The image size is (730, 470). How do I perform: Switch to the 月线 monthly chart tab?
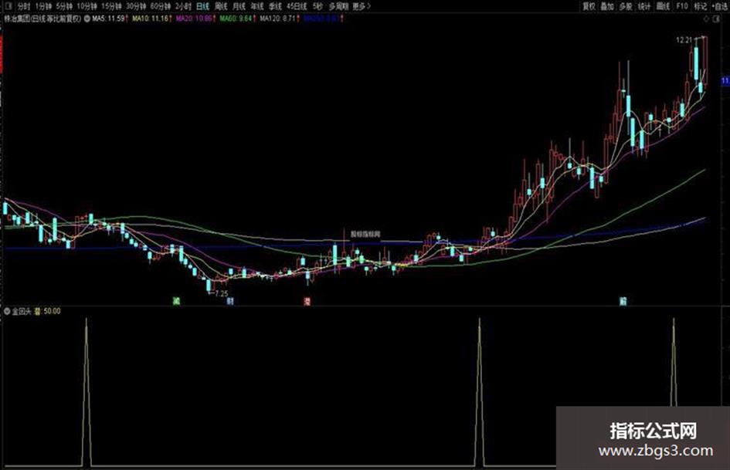[x=239, y=6]
